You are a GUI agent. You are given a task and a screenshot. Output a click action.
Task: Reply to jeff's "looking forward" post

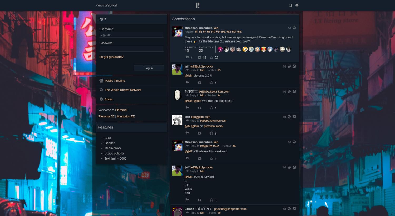[x=187, y=200]
